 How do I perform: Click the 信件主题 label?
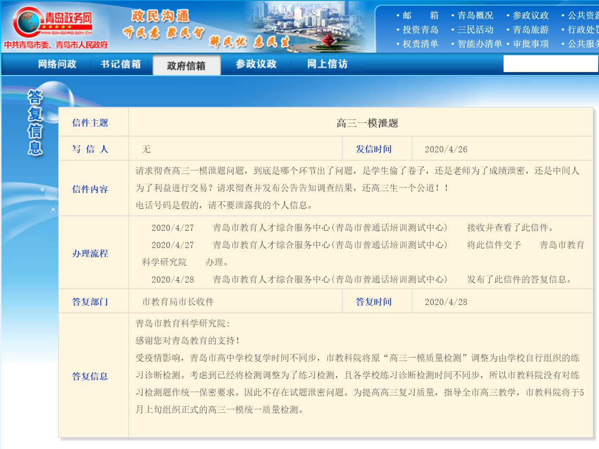coord(90,123)
